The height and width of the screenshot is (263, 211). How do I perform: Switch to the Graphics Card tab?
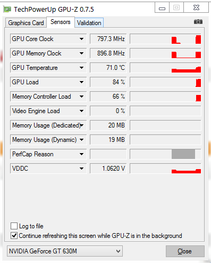pyautogui.click(x=26, y=23)
